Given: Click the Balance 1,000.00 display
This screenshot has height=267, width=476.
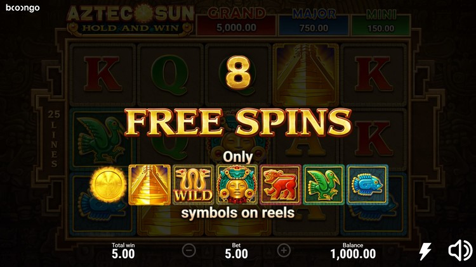Looking at the screenshot, I should coord(353,251).
